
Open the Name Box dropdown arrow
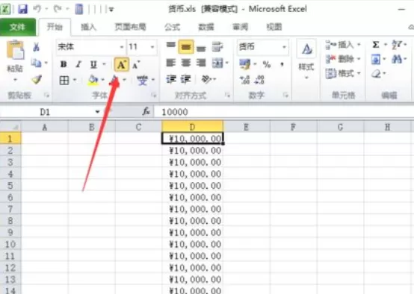pos(98,112)
